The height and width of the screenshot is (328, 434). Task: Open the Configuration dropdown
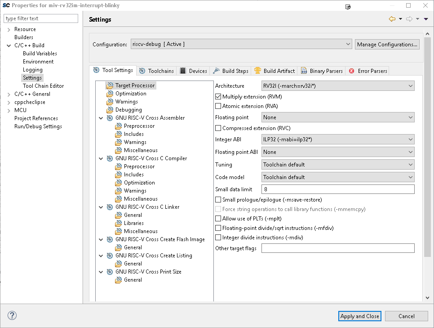[x=241, y=44]
